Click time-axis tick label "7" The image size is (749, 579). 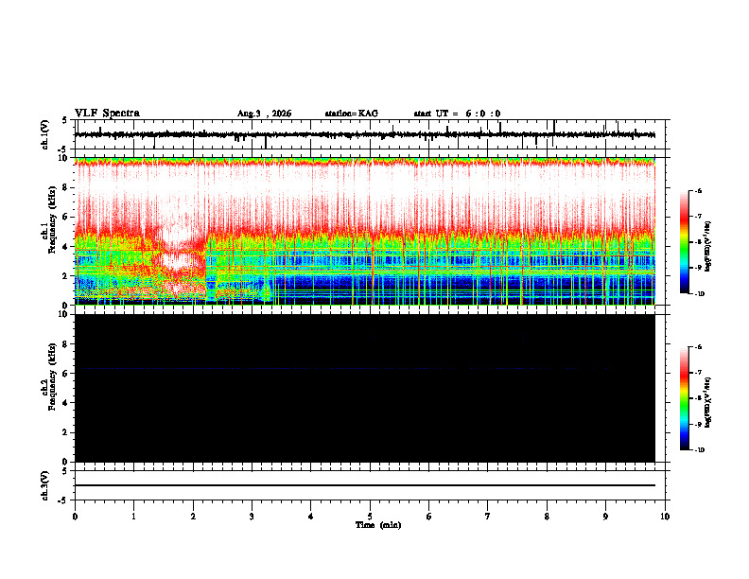coord(488,517)
